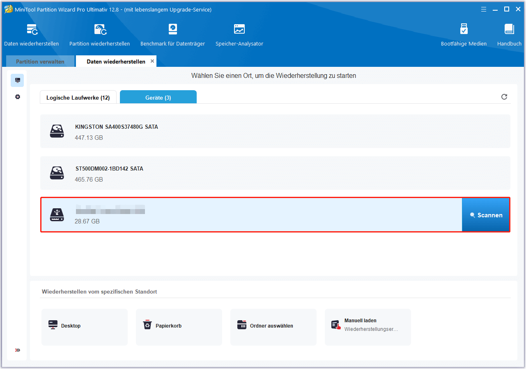Screen dimensions: 526x369
Task: Click the ST500DM002 disk drive icon
Action: pyautogui.click(x=57, y=173)
